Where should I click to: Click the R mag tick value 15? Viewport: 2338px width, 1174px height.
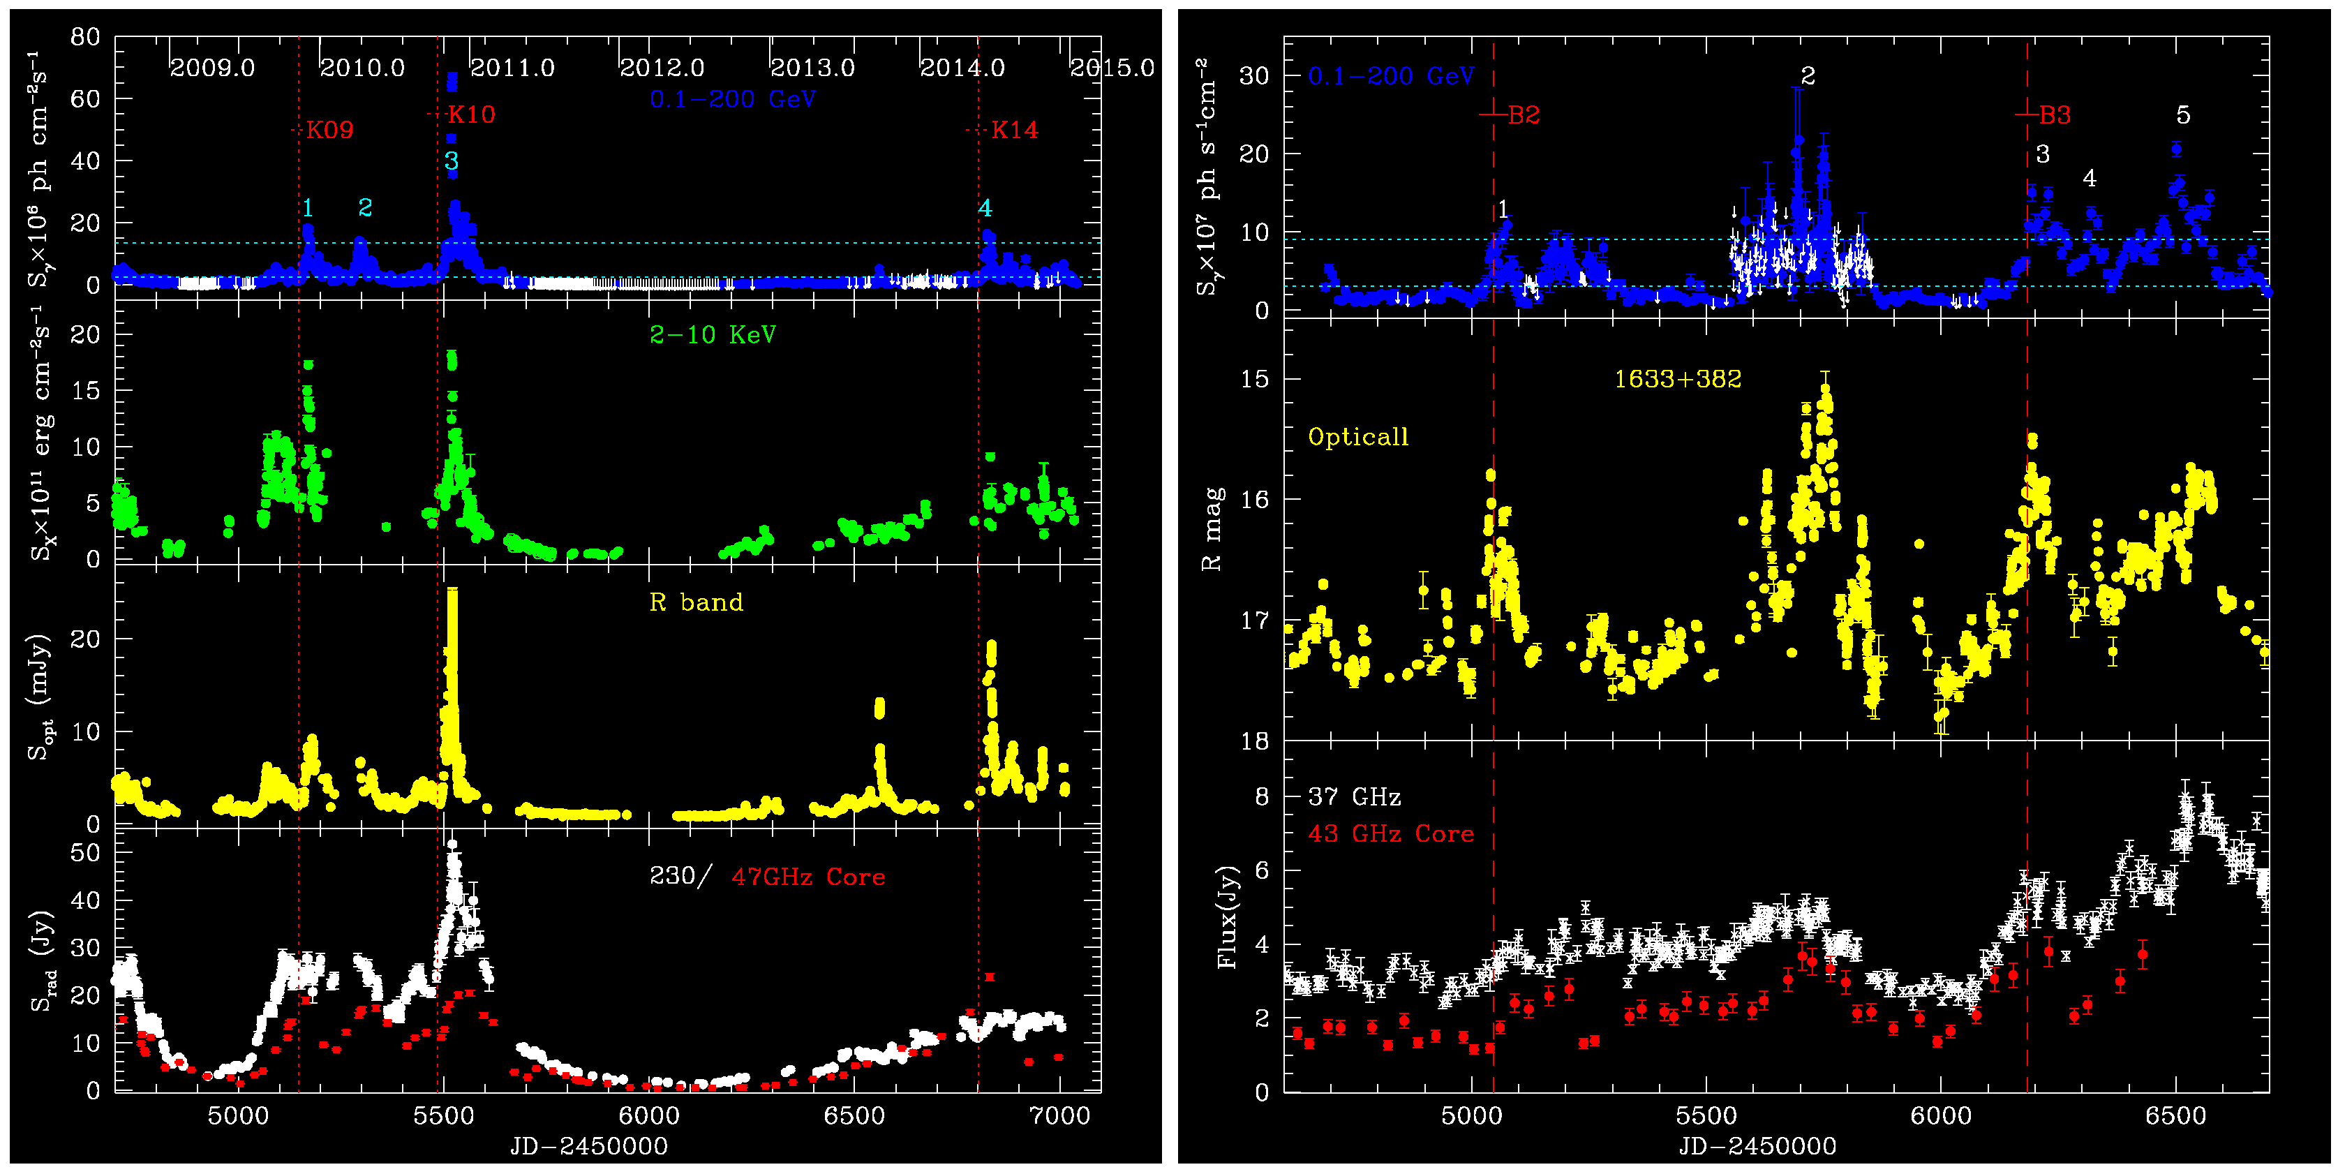[x=1254, y=378]
